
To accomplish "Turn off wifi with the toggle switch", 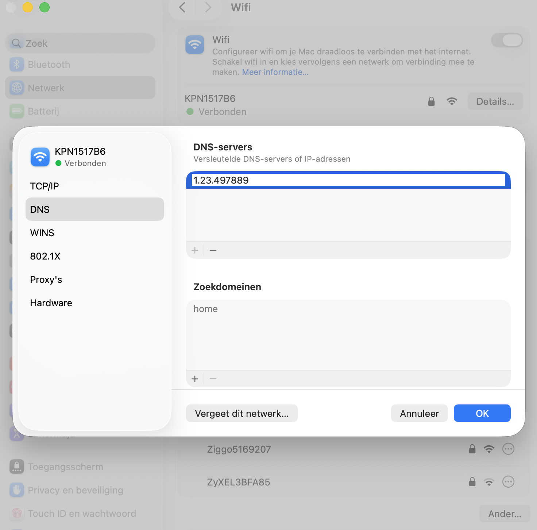I will coord(507,40).
